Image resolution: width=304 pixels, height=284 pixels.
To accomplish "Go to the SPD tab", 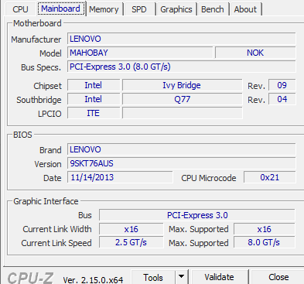I will pyautogui.click(x=139, y=9).
